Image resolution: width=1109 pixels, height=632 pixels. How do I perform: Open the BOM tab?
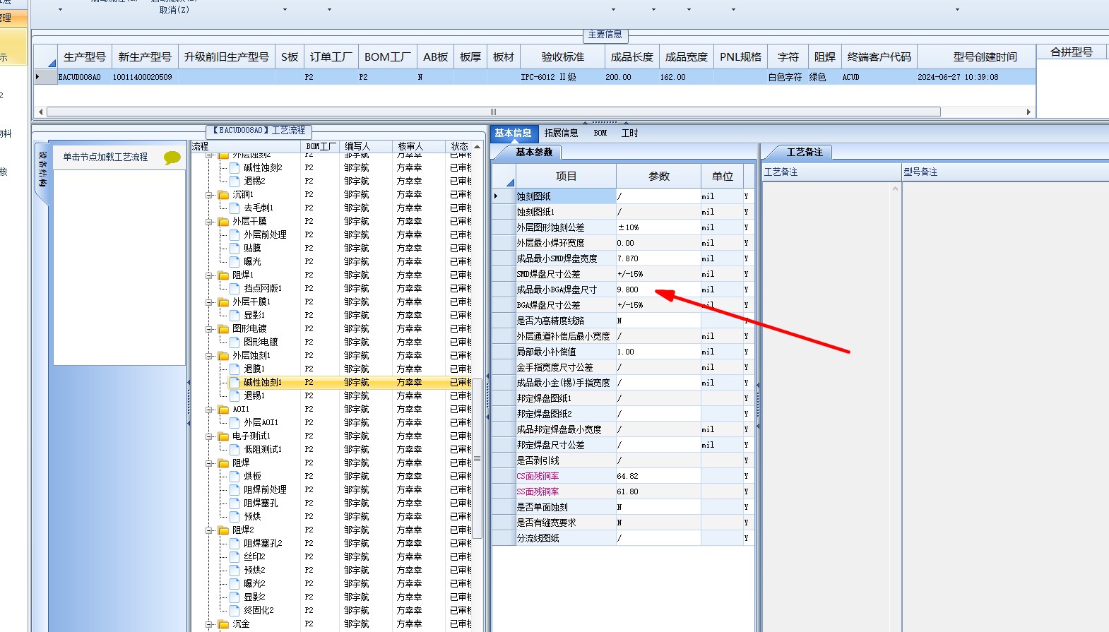(600, 133)
